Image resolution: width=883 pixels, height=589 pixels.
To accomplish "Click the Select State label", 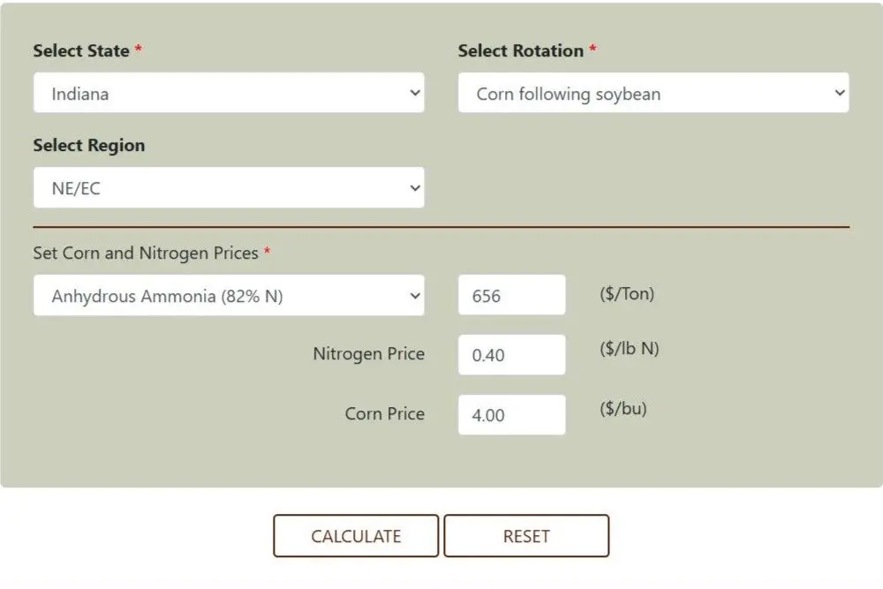I will (x=83, y=50).
